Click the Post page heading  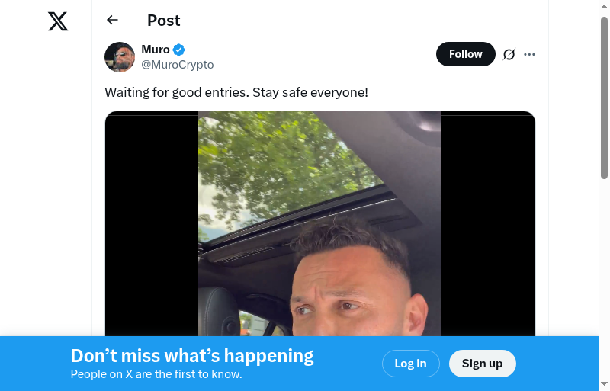pos(164,21)
